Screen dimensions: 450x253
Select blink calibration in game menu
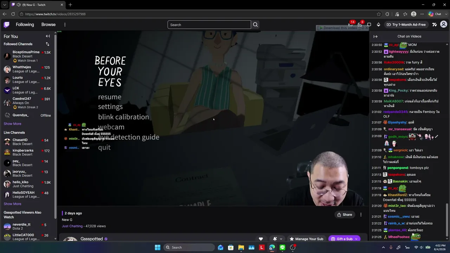(123, 117)
